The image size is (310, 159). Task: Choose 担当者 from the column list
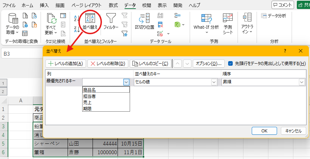pyautogui.click(x=106, y=96)
